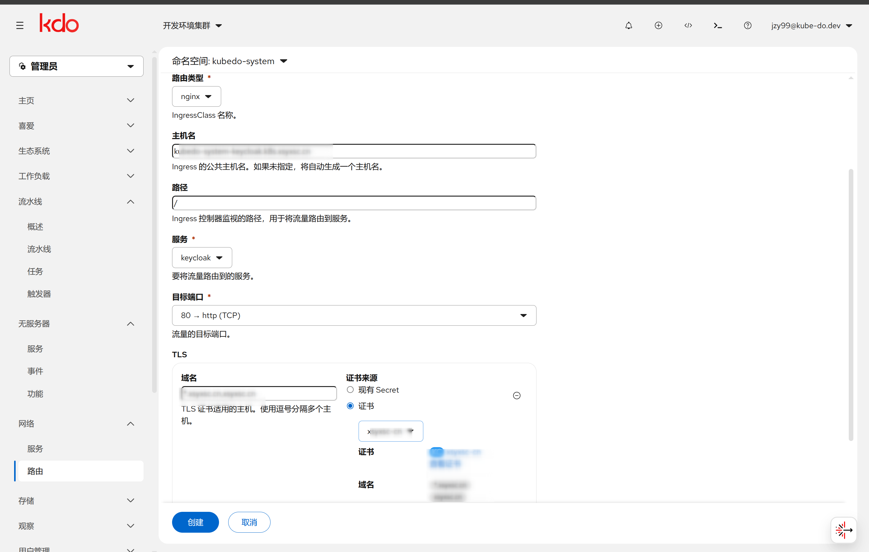Open the nginx route type dropdown
Screen dimensions: 869x552
click(196, 96)
